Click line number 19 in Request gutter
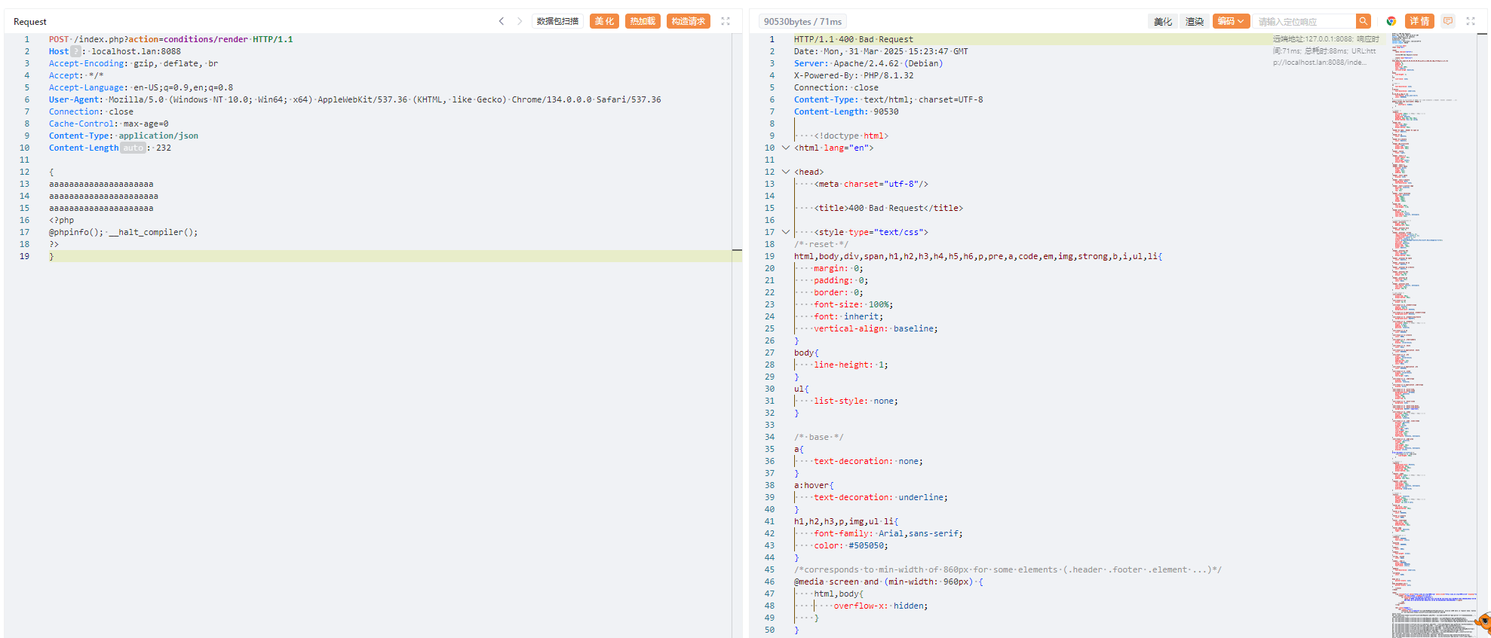The width and height of the screenshot is (1491, 638). point(25,256)
